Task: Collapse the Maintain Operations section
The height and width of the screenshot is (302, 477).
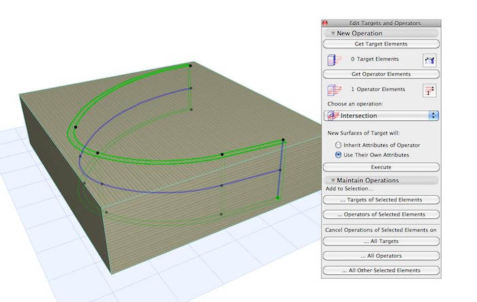Action: coord(333,180)
